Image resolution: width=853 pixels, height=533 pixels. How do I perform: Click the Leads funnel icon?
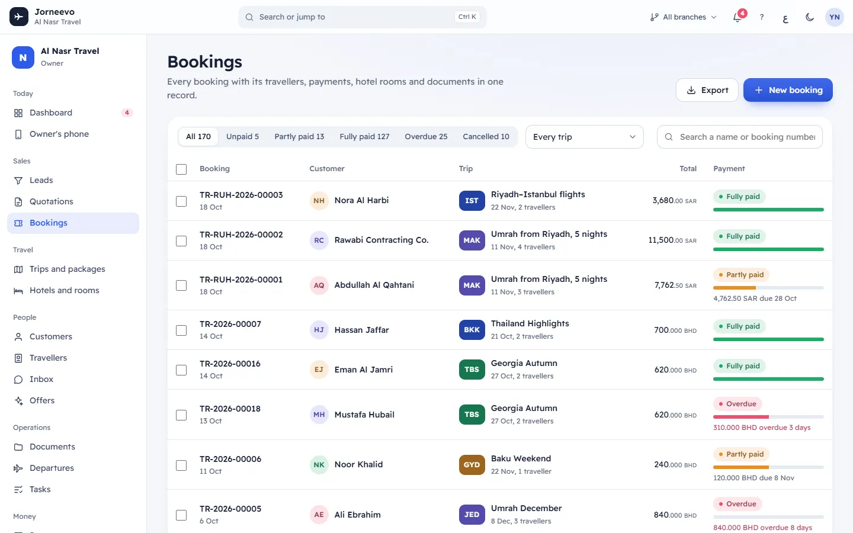pyautogui.click(x=18, y=181)
